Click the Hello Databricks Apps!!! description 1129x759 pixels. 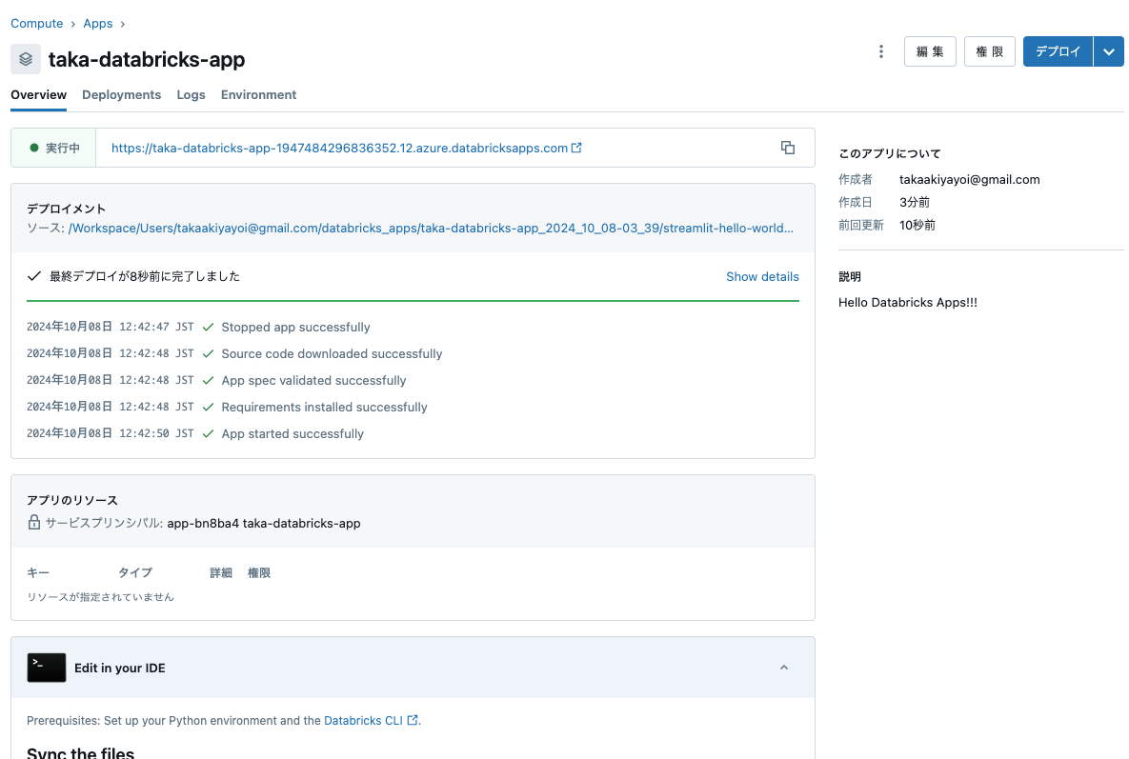(x=907, y=302)
